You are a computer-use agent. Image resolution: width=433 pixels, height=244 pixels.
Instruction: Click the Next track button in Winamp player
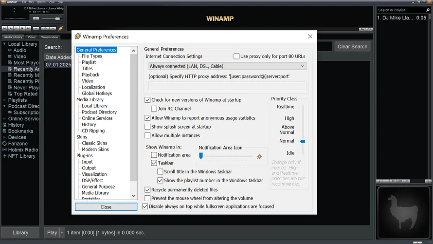pyautogui.click(x=28, y=28)
